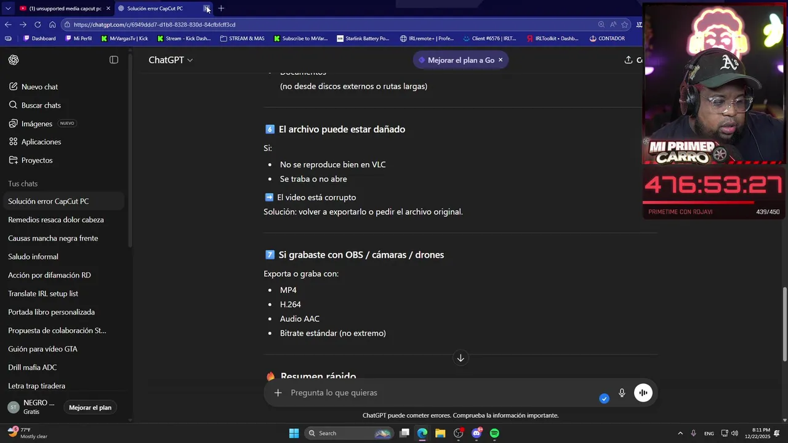Open the MrVargasTv Kick bookmark
This screenshot has height=443, width=788.
click(x=124, y=38)
